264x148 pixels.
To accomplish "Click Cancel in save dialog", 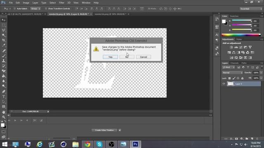I will tap(144, 57).
